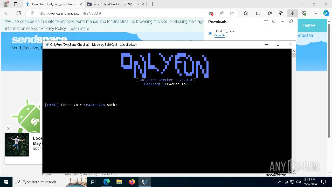Close the Download OnlyFun_p.exe tab
332x187 pixels.
pos(81,4)
